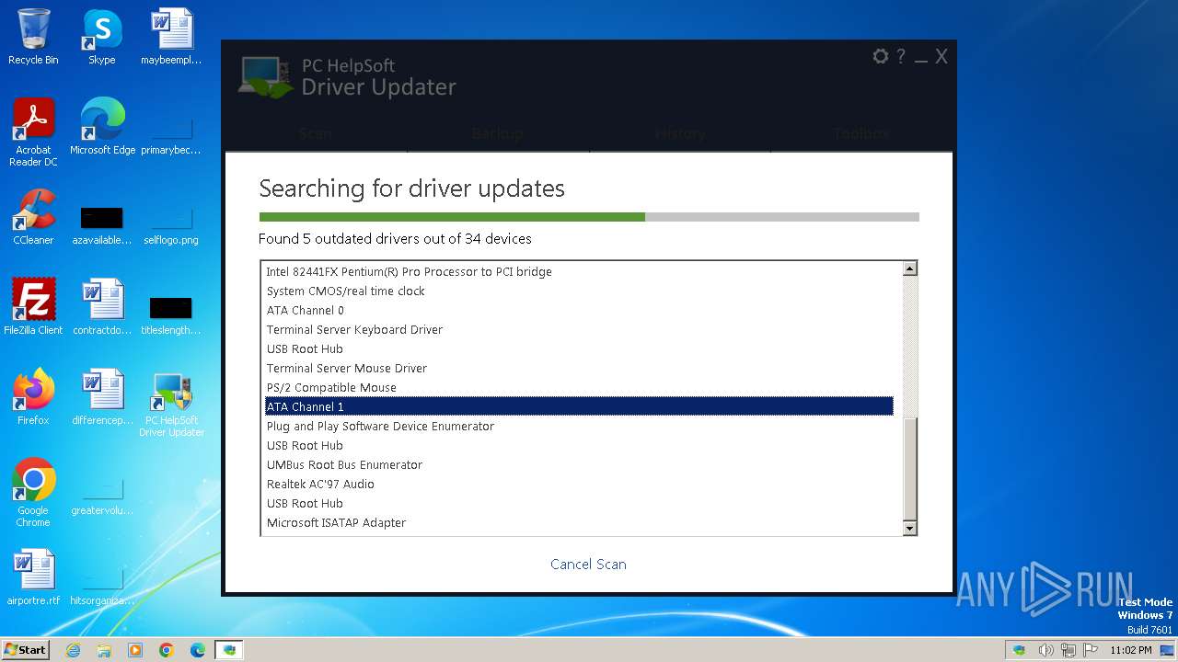Viewport: 1178px width, 662px height.
Task: Open the volume control in system tray
Action: (x=1045, y=650)
